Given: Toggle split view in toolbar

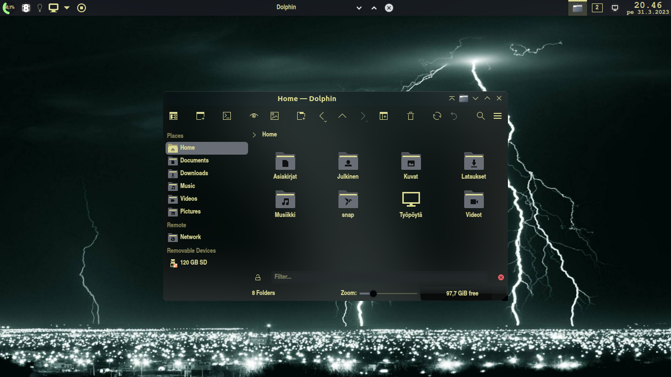Looking at the screenshot, I should coord(384,116).
